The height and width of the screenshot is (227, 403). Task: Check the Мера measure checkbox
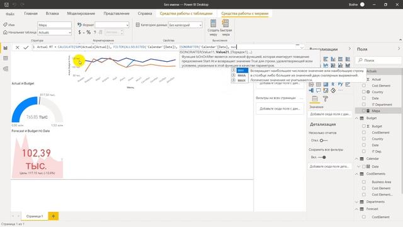[364, 111]
